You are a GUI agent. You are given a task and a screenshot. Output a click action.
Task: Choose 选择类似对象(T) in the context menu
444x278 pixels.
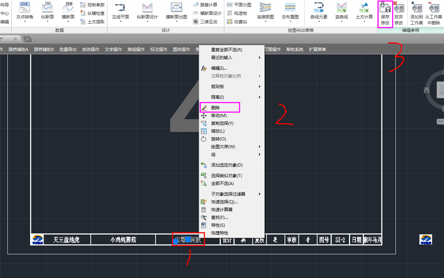point(232,176)
